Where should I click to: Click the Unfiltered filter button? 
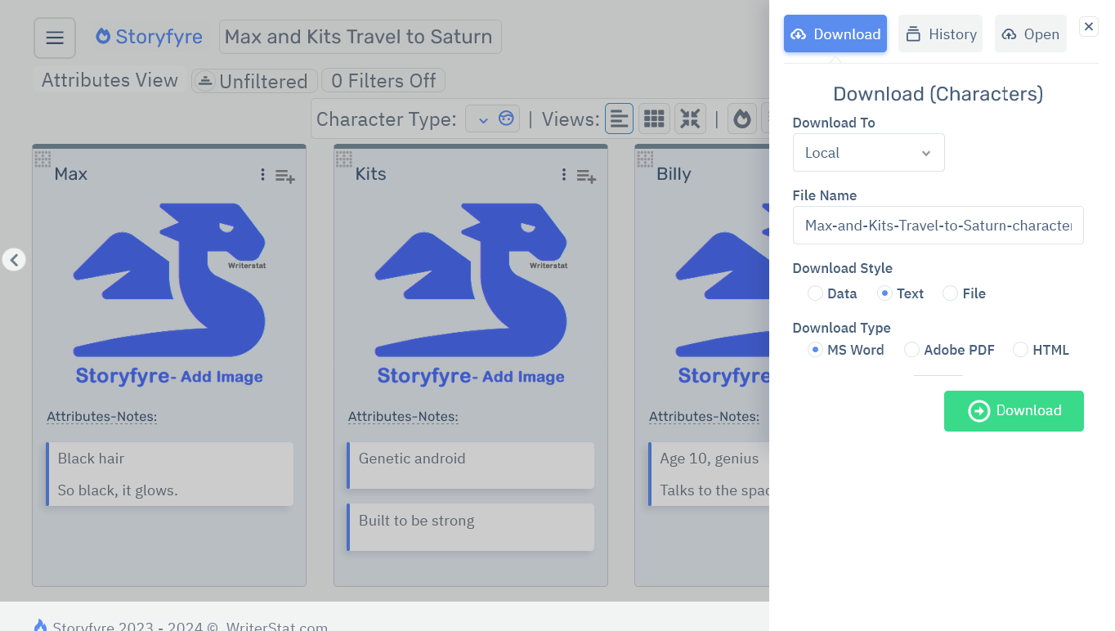pyautogui.click(x=253, y=80)
